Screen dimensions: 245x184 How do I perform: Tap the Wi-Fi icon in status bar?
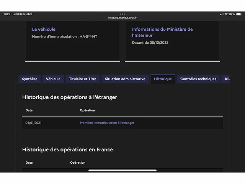[x=226, y=14]
